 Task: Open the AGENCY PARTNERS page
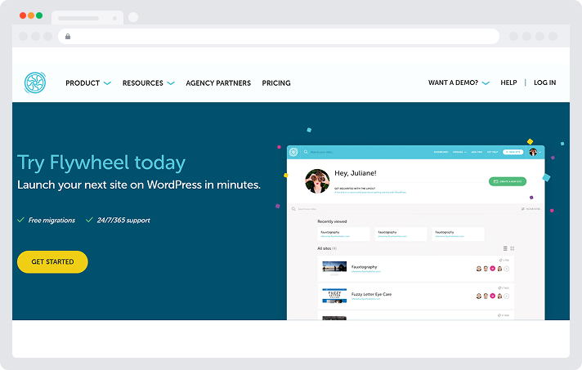[x=218, y=83]
